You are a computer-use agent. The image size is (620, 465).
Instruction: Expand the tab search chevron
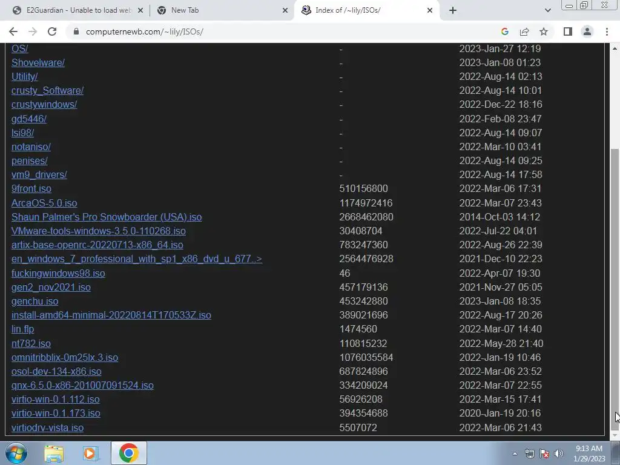click(547, 11)
